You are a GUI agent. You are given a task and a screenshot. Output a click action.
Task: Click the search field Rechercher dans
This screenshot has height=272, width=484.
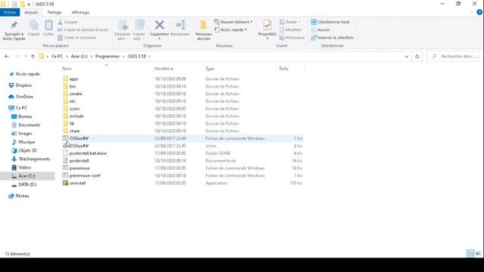click(454, 57)
